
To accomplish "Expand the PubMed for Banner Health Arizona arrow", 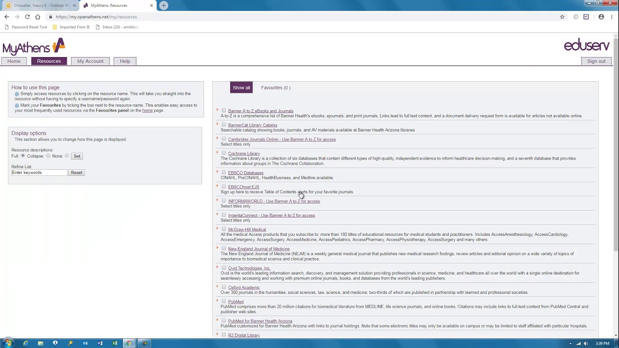I will 218,320.
